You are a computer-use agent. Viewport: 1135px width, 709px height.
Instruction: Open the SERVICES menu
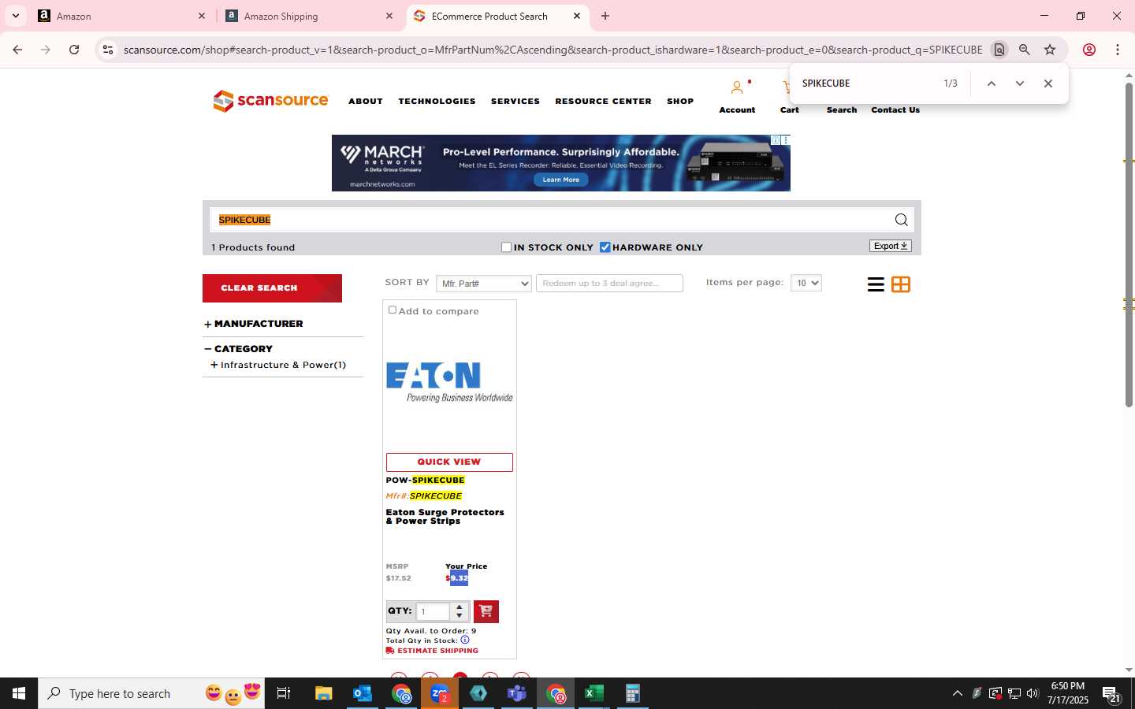pos(515,102)
